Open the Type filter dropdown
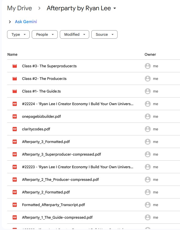180x230 pixels. (18, 34)
